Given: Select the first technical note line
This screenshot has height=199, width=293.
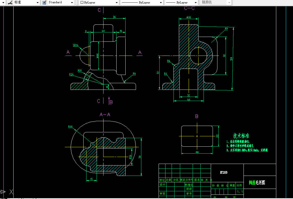Looking at the screenshot, I should pyautogui.click(x=238, y=142).
